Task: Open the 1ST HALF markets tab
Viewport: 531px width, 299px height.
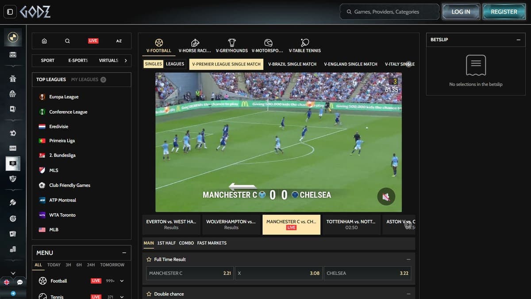Action: click(166, 243)
